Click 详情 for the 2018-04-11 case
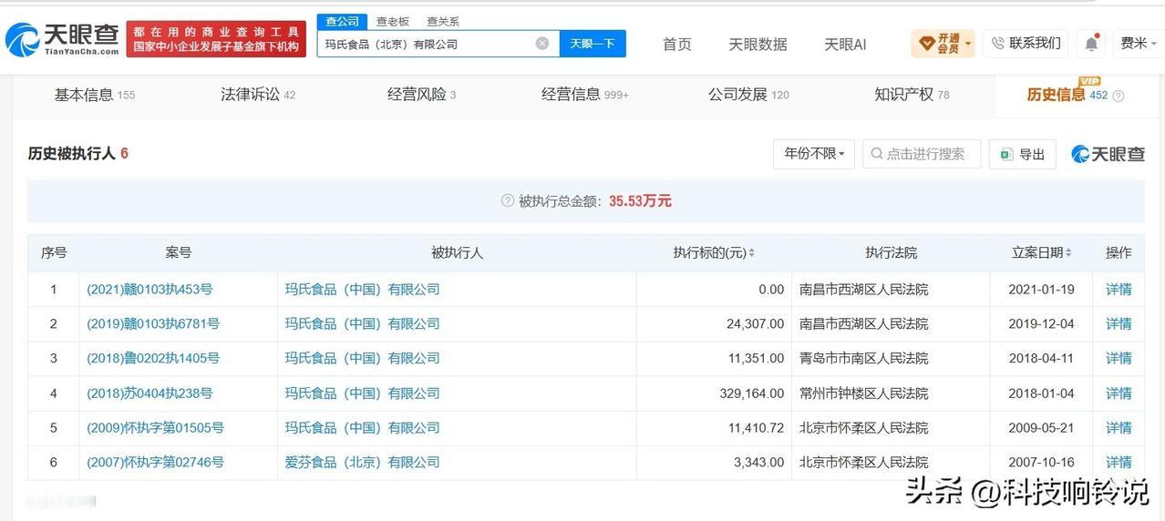 coord(1119,359)
